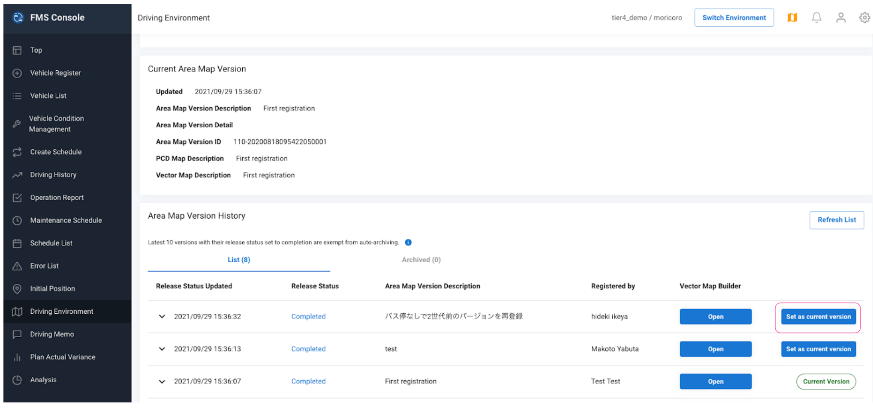Image resolution: width=873 pixels, height=408 pixels.
Task: Open the Initial Position page
Action: (x=52, y=288)
